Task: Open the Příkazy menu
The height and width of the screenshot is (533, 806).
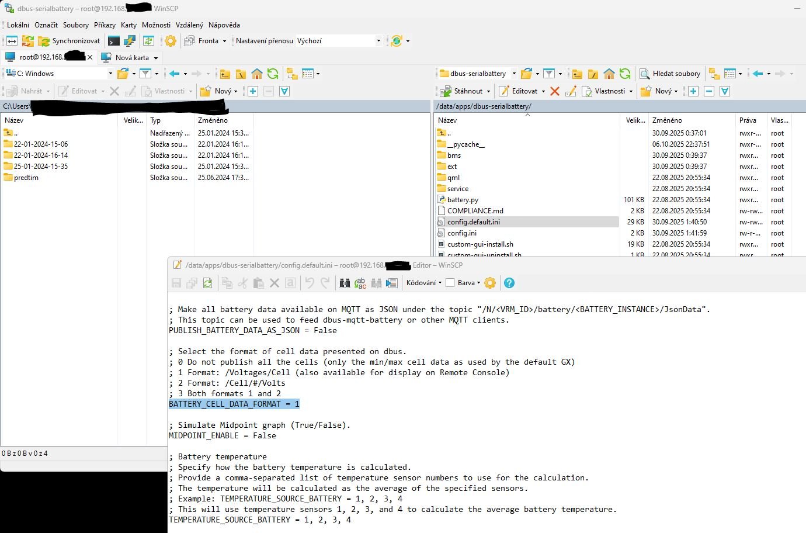Action: click(105, 25)
